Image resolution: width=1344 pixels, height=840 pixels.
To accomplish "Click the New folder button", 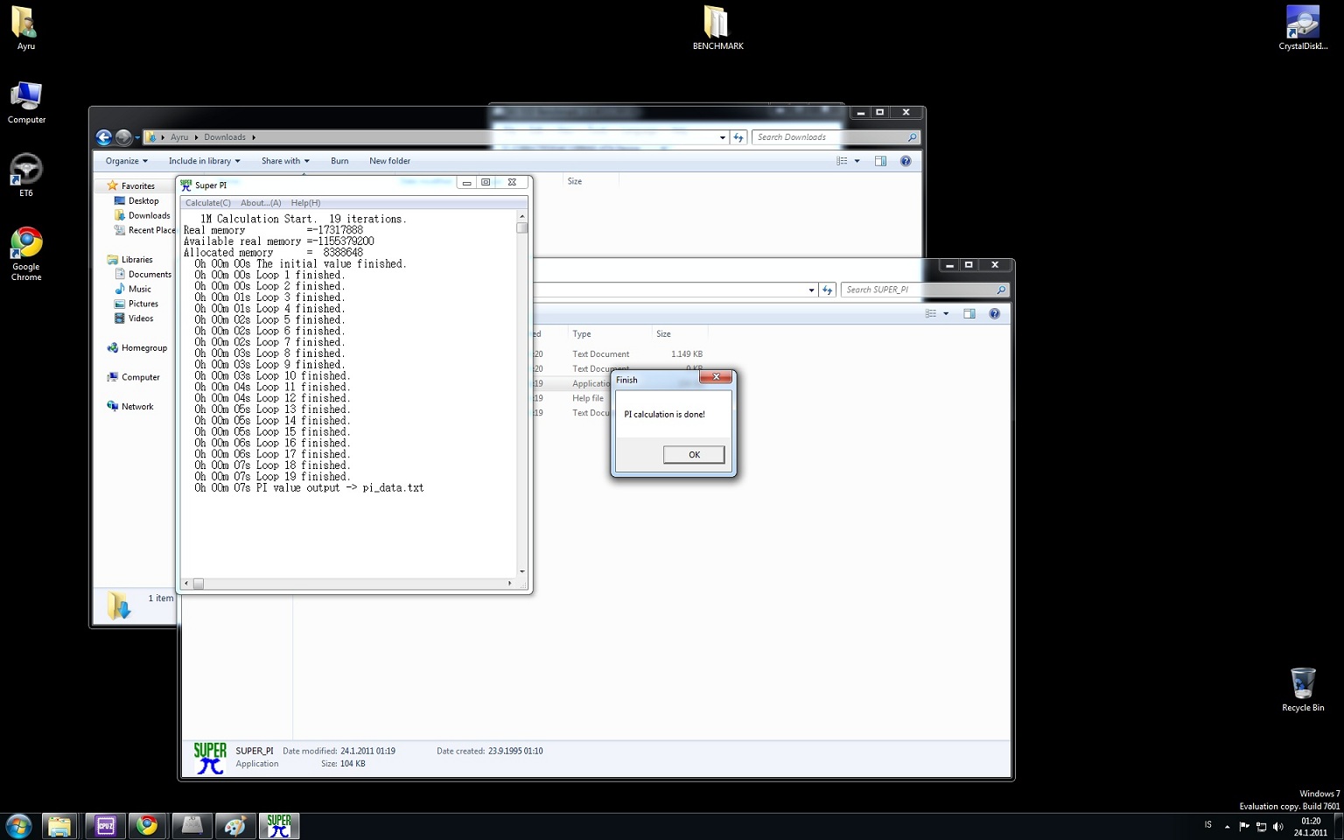I will tap(389, 161).
